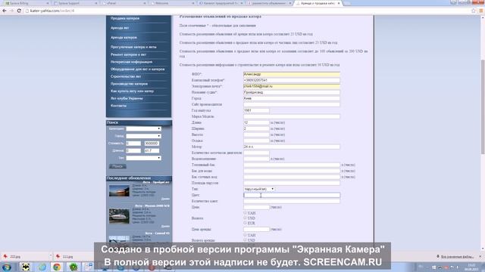Select the UAH currency radio under Валюта
Viewport: 485px width, 272px height.
tap(245, 213)
